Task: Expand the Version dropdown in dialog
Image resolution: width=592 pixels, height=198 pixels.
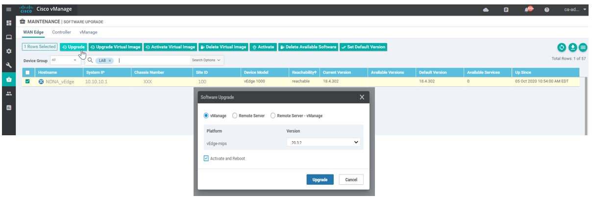Action: 323,143
